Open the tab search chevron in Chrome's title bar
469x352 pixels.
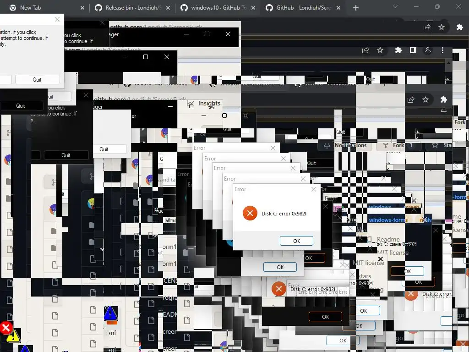pyautogui.click(x=395, y=6)
